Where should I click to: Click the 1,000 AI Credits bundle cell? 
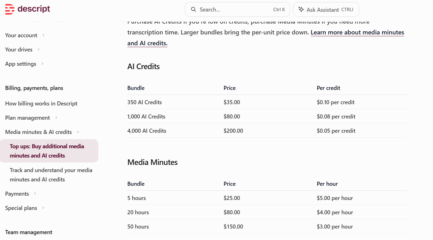[x=146, y=117]
